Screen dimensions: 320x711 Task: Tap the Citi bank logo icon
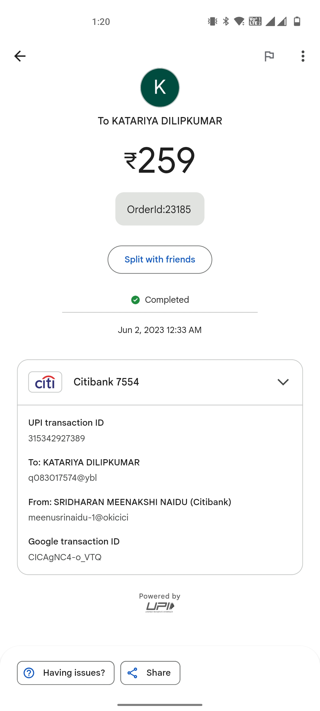pyautogui.click(x=45, y=382)
